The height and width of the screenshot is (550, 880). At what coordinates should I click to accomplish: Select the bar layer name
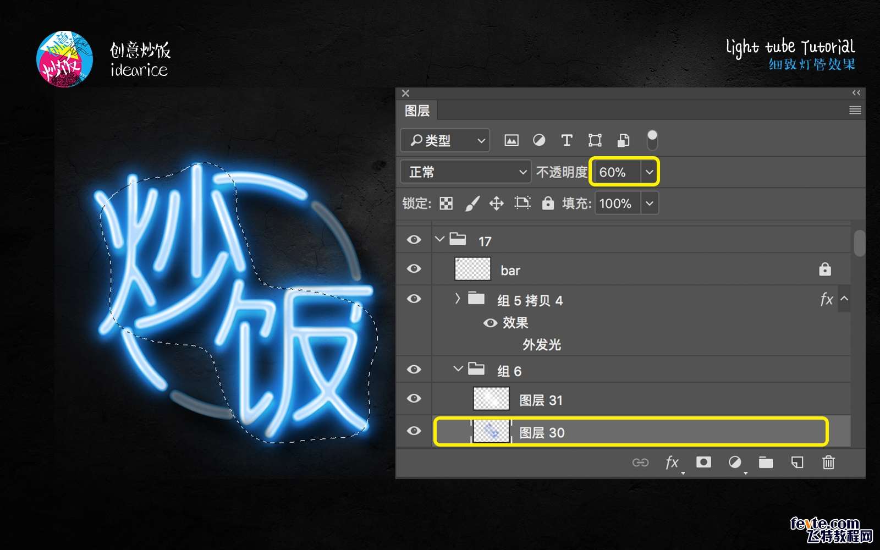coord(510,271)
